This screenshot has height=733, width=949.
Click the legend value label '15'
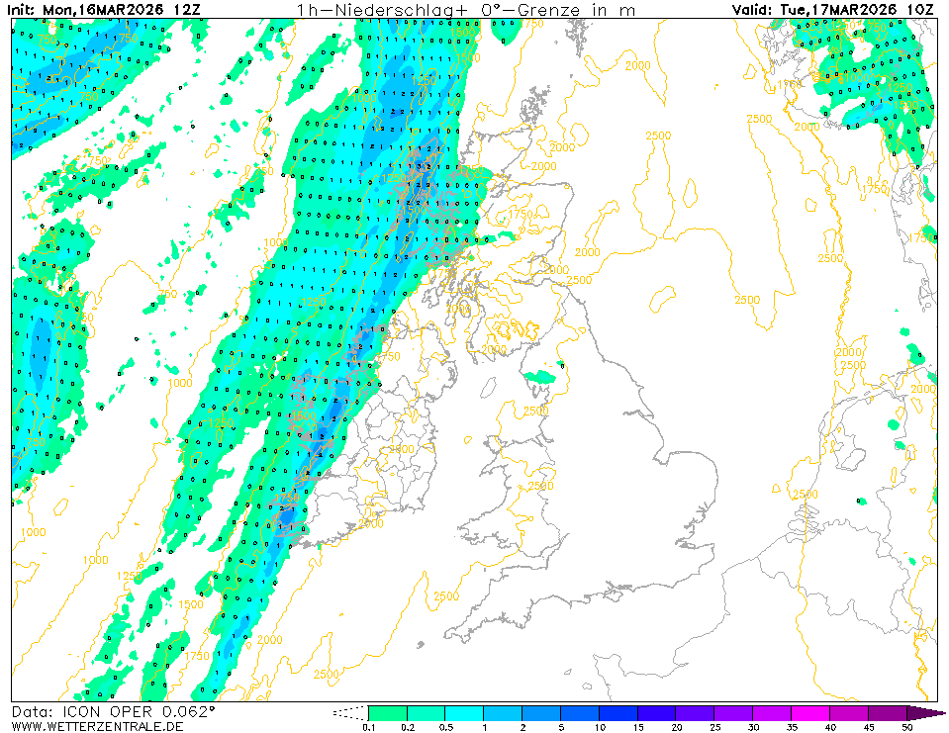click(637, 728)
